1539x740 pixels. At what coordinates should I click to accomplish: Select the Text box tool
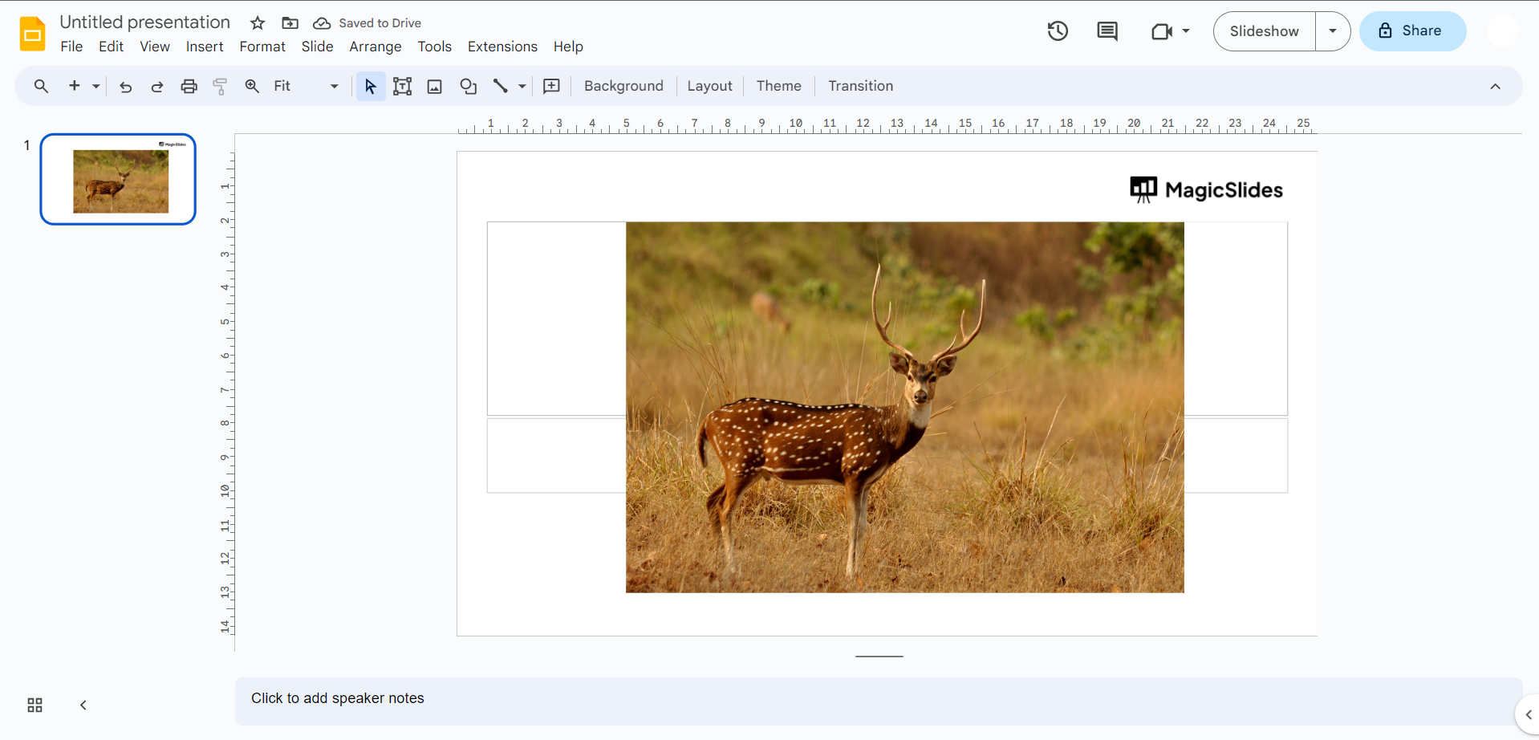[402, 87]
